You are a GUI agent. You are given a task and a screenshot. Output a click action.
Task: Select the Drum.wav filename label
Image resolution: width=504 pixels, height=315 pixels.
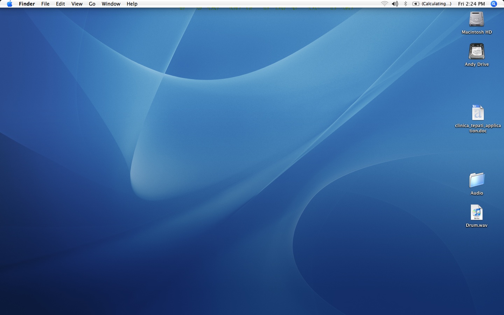pos(476,225)
